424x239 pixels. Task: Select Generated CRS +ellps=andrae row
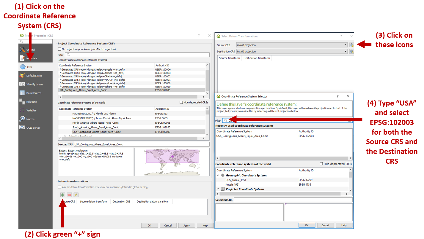tap(132, 83)
